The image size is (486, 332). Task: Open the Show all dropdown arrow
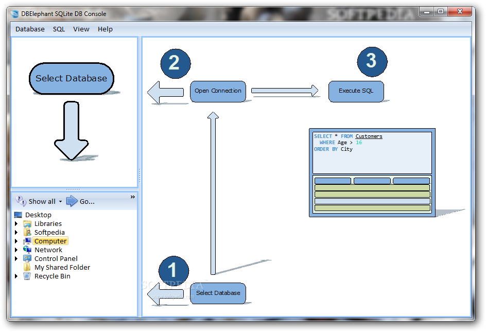click(60, 201)
